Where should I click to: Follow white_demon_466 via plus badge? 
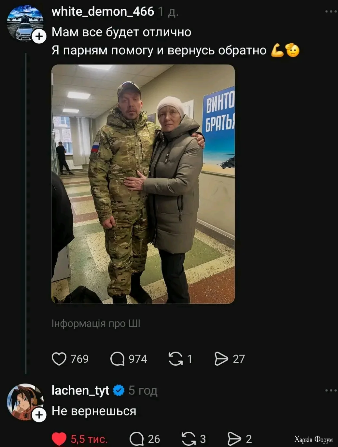pos(39,36)
